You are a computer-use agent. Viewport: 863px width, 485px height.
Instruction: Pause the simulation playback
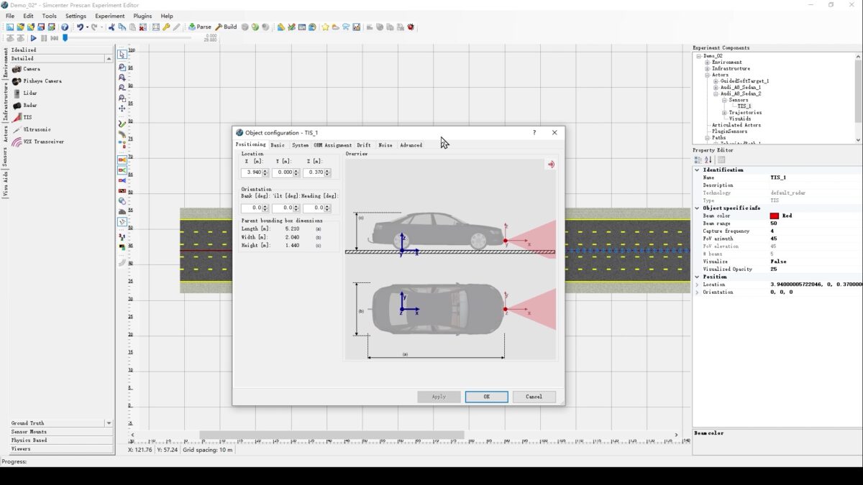[x=44, y=38]
